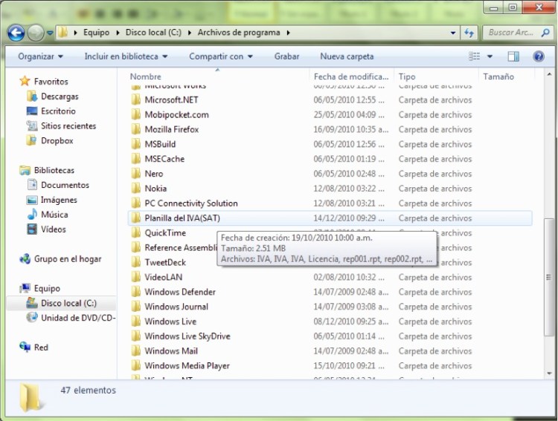Expand the Incluir en biblioteca menu
Viewport: 558px width, 421px height.
click(x=125, y=56)
